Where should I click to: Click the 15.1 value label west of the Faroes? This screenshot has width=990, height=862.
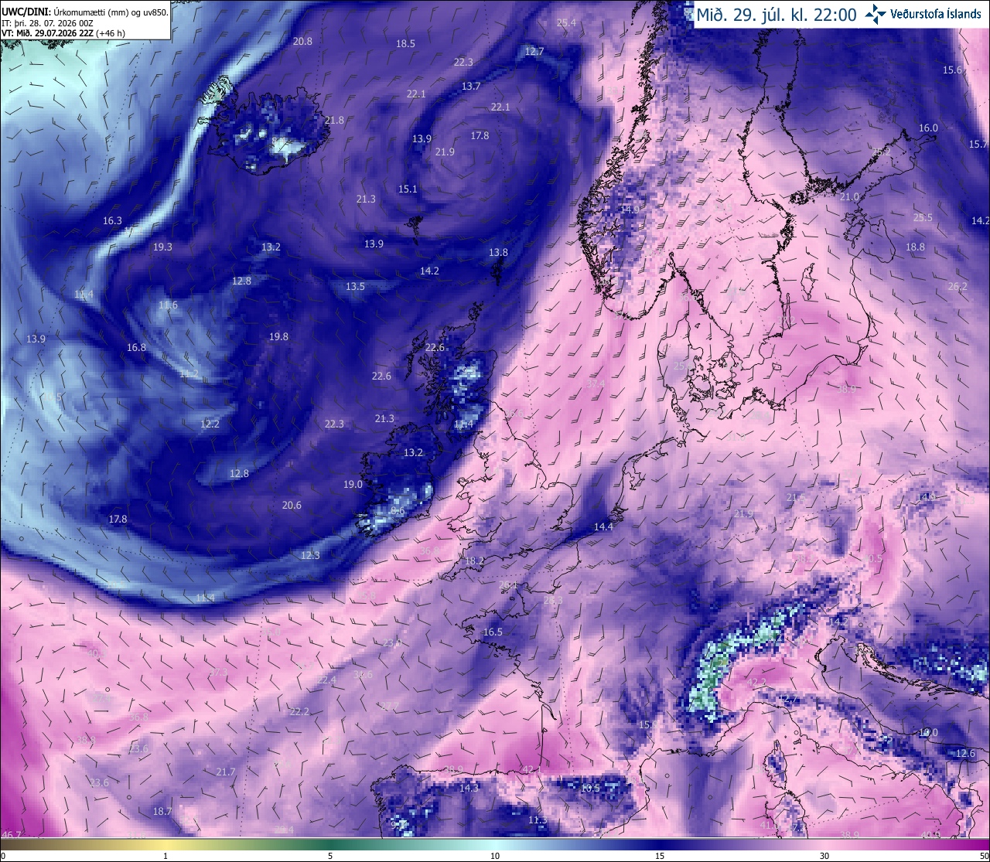[408, 189]
